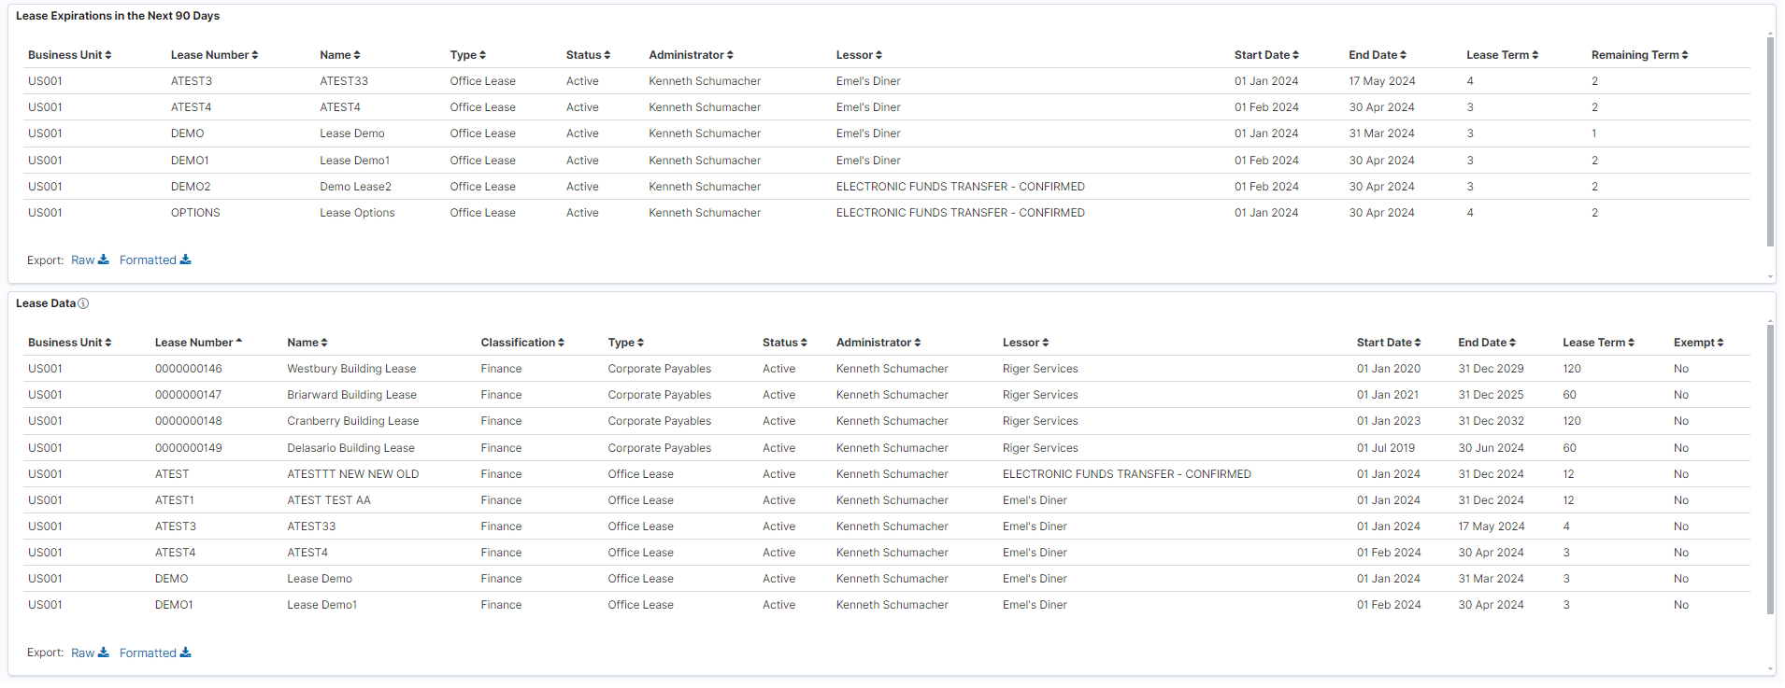Viewport: 1785px width, 688px height.
Task: Click end date '31 Dec 2032'
Action: click(x=1491, y=421)
